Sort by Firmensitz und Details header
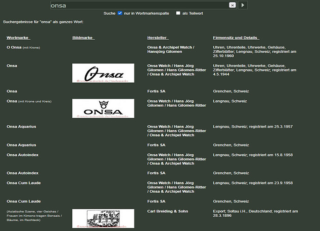320x231 pixels. (x=236, y=37)
